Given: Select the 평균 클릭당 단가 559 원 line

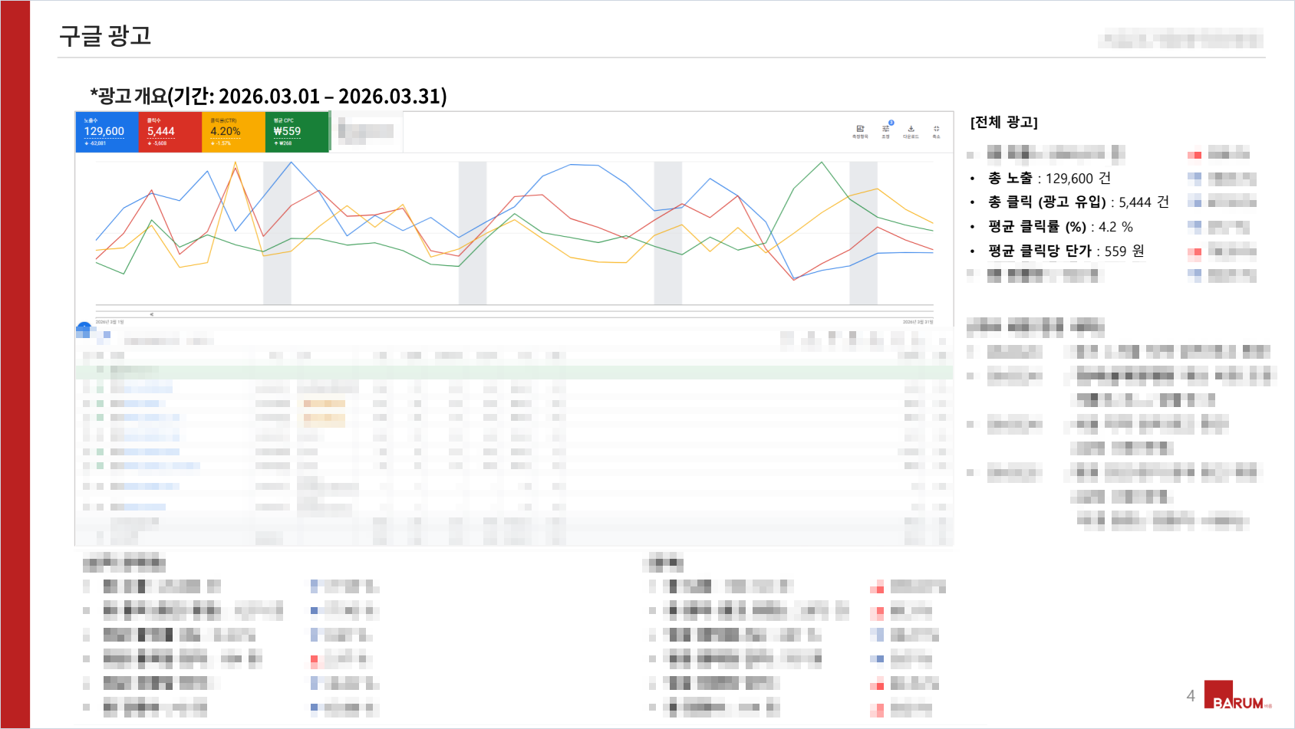Looking at the screenshot, I should (1066, 251).
